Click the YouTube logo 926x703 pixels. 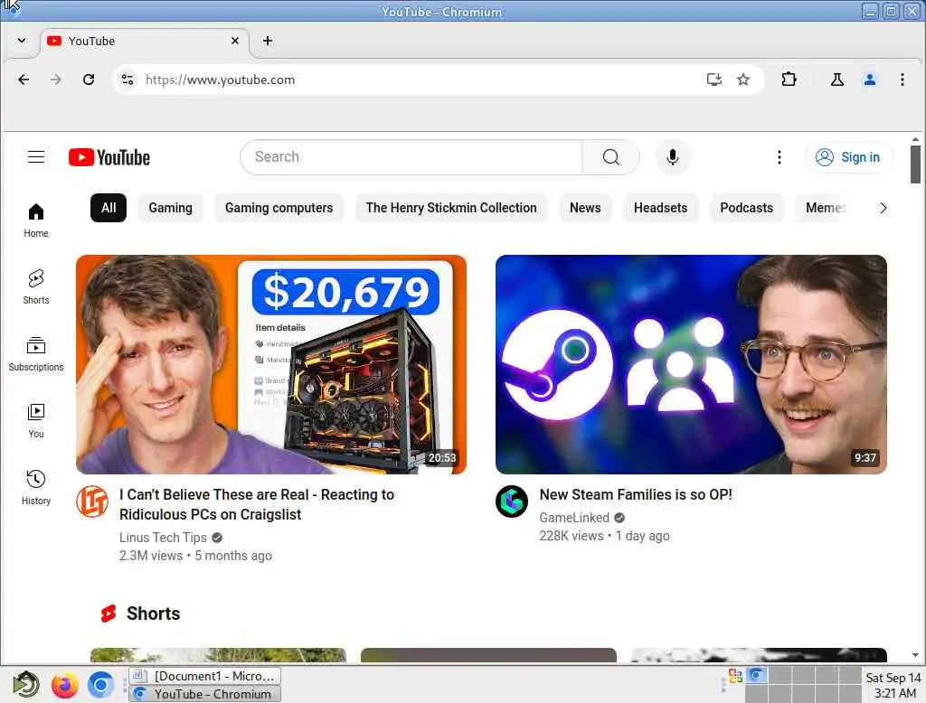pyautogui.click(x=109, y=157)
